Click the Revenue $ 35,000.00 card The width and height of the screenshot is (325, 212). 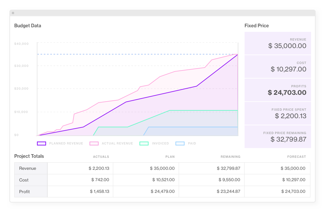[278, 43]
